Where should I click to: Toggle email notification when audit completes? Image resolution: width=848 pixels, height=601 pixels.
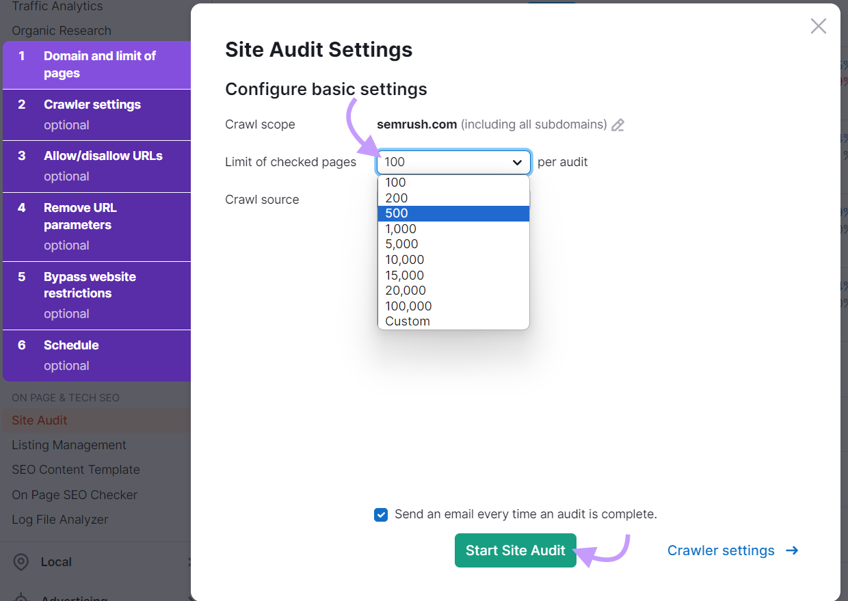pyautogui.click(x=381, y=515)
